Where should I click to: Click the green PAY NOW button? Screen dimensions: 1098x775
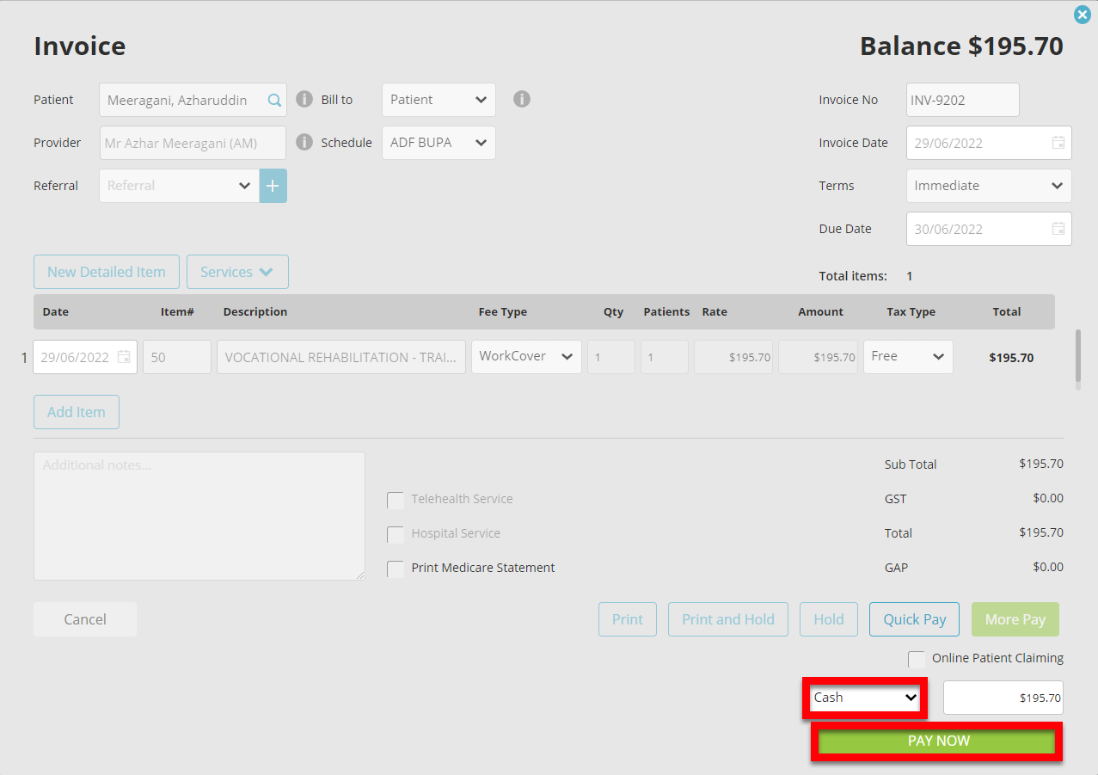937,741
